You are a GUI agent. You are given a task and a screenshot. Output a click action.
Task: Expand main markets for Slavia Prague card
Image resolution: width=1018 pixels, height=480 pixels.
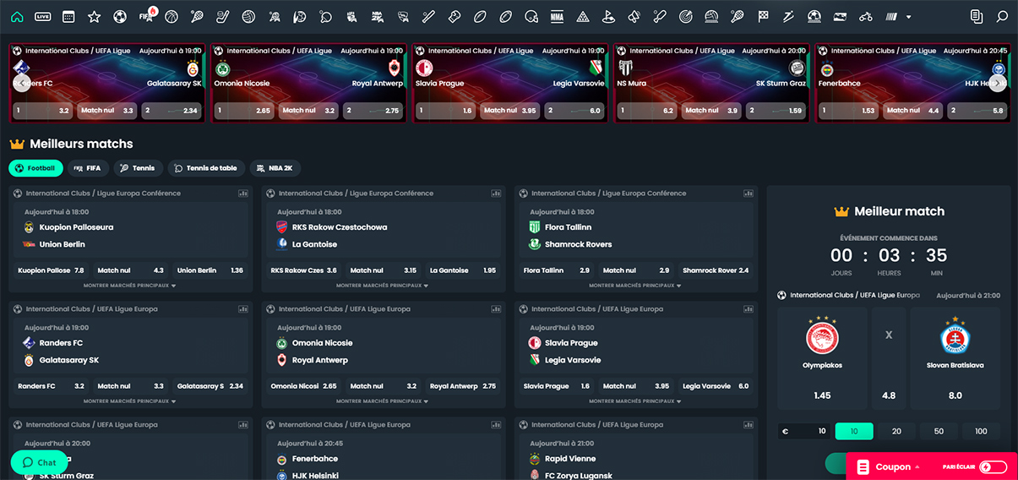pos(635,401)
